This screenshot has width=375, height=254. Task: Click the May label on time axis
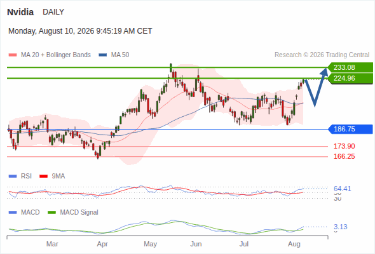150,244
